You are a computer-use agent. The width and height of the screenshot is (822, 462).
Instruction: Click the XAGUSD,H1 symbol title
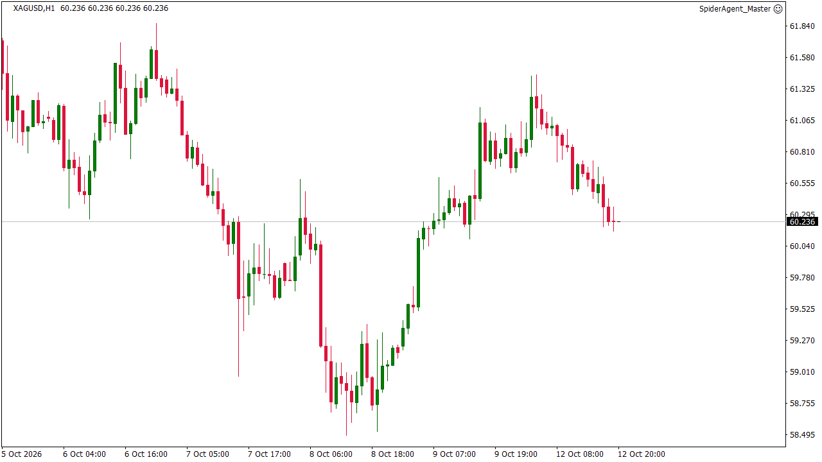tap(33, 8)
